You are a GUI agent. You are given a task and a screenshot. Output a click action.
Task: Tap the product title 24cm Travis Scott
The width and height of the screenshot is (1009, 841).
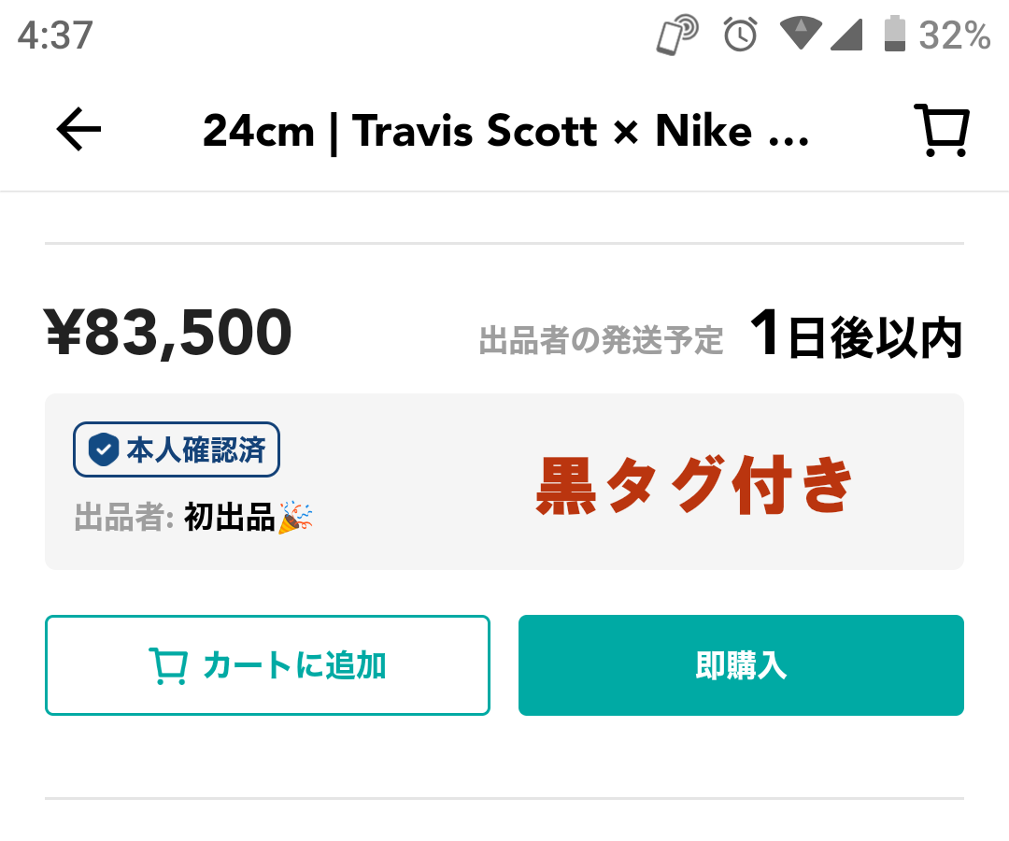pyautogui.click(x=505, y=131)
